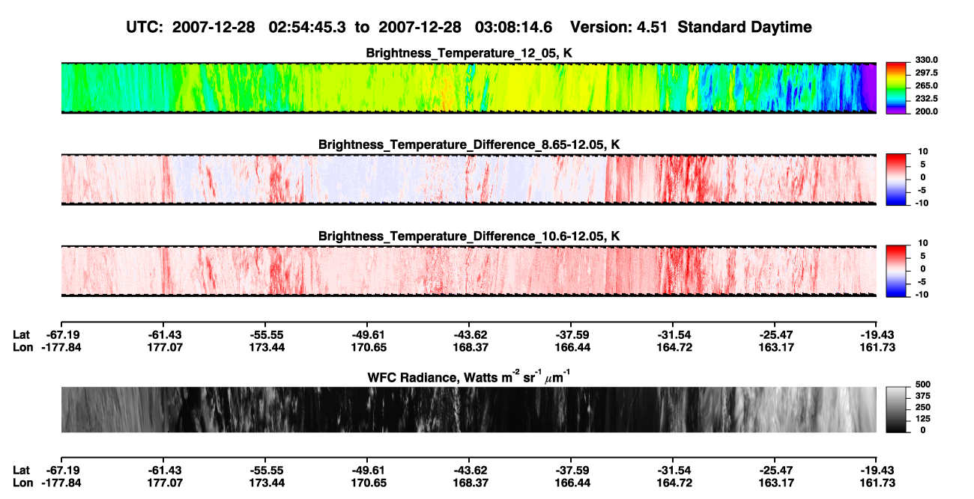Click latitude -19.43 on the axis above WFC Radiance
Screen dimensions: 974x499
(x=877, y=335)
